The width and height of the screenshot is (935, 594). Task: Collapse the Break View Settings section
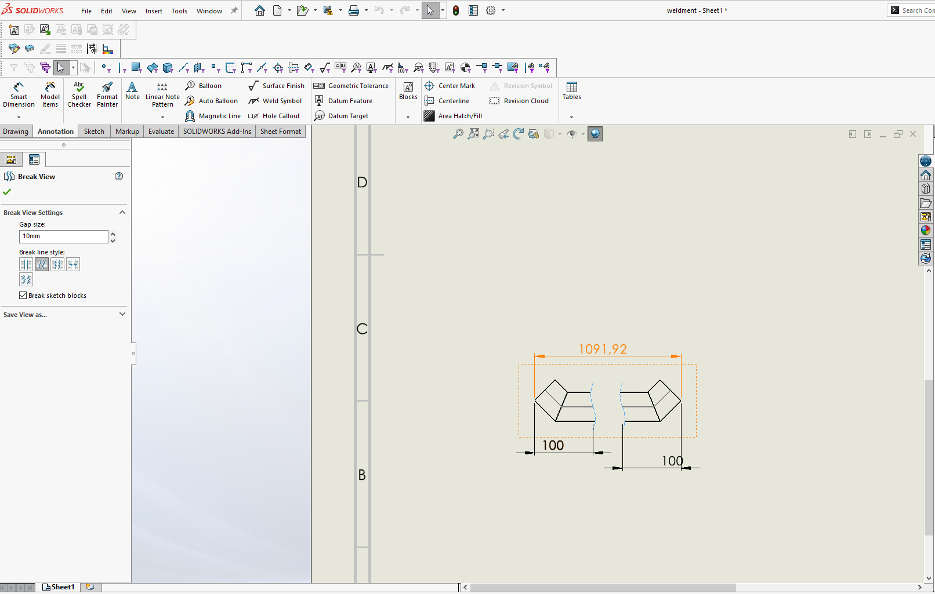(122, 213)
